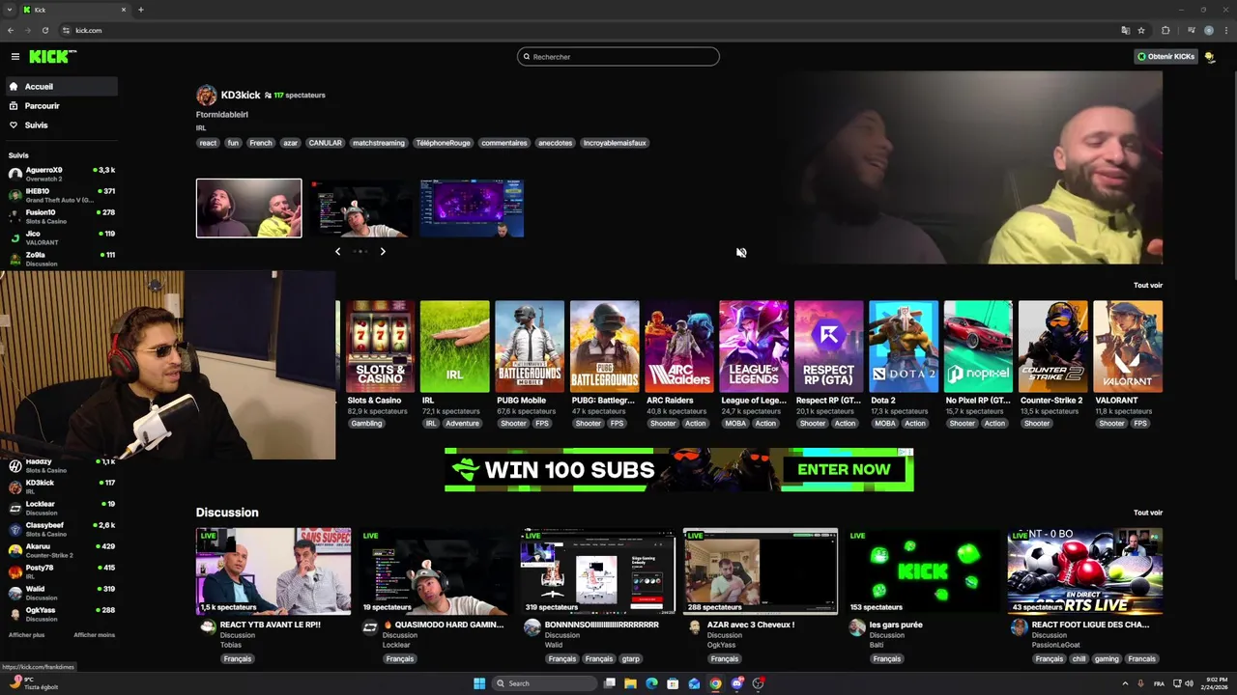The image size is (1237, 695).
Task: Open Classybeef channel in sidebar
Action: point(60,529)
